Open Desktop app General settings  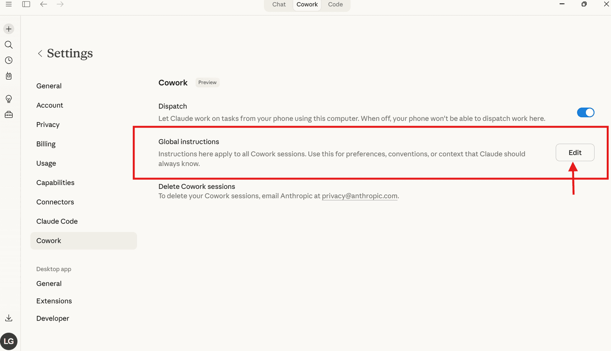tap(49, 284)
